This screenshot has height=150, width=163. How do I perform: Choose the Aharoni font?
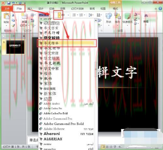point(66,134)
